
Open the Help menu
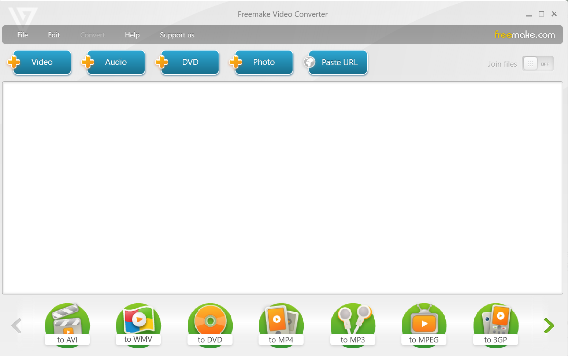pos(132,34)
